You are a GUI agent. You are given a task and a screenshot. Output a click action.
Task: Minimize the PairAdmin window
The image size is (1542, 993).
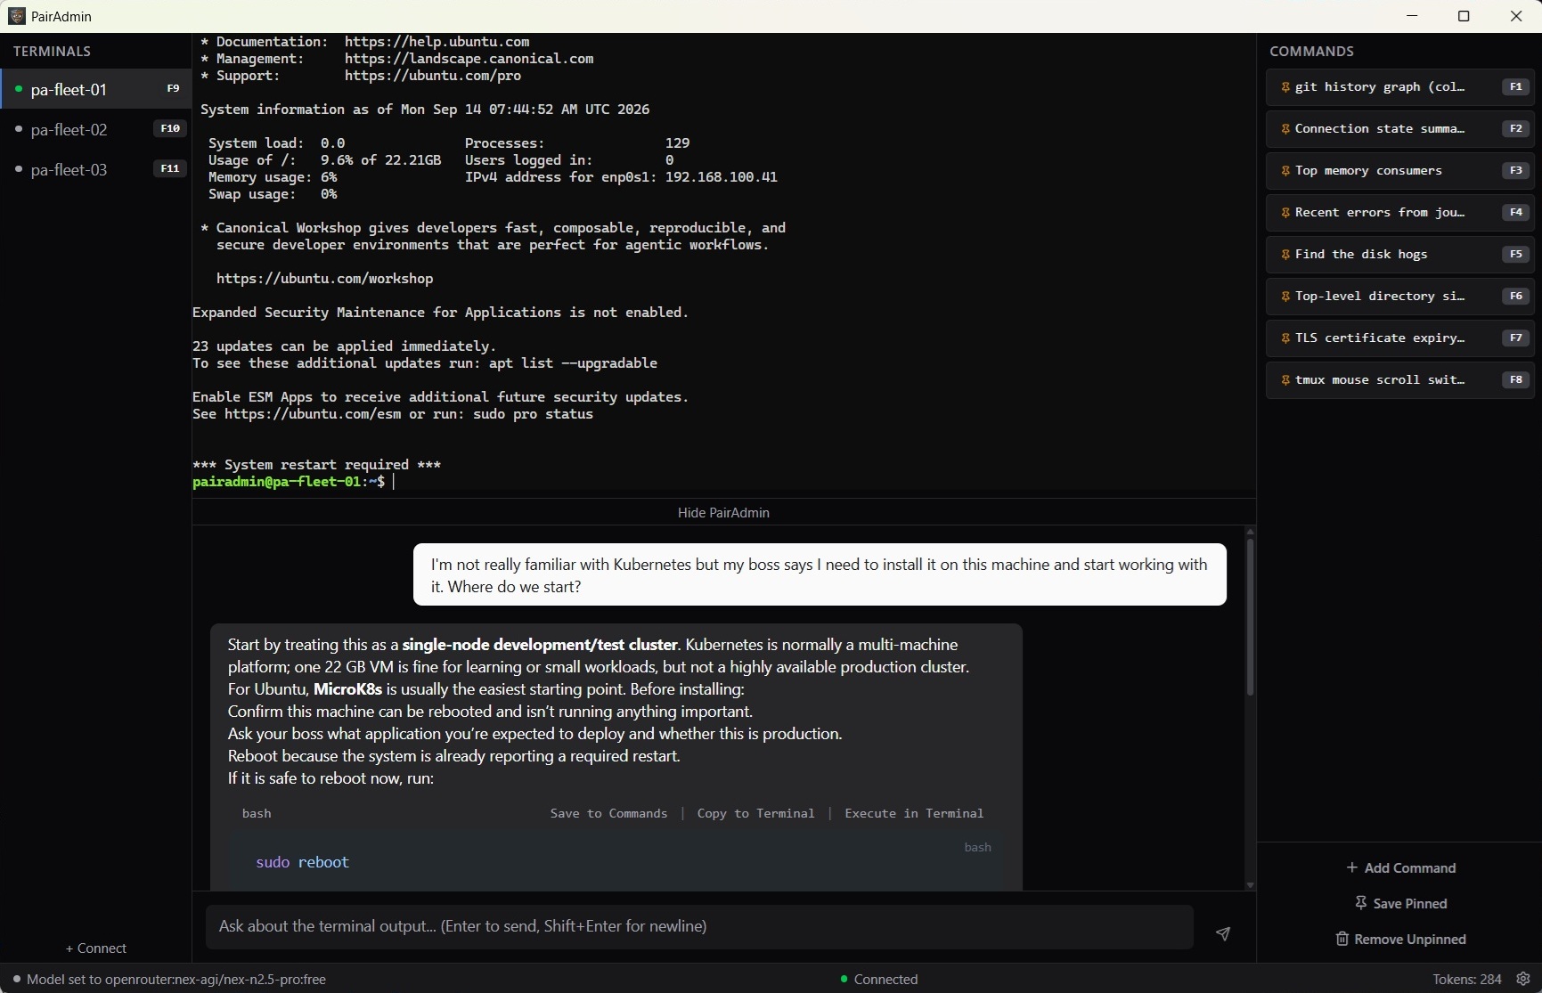[1412, 16]
